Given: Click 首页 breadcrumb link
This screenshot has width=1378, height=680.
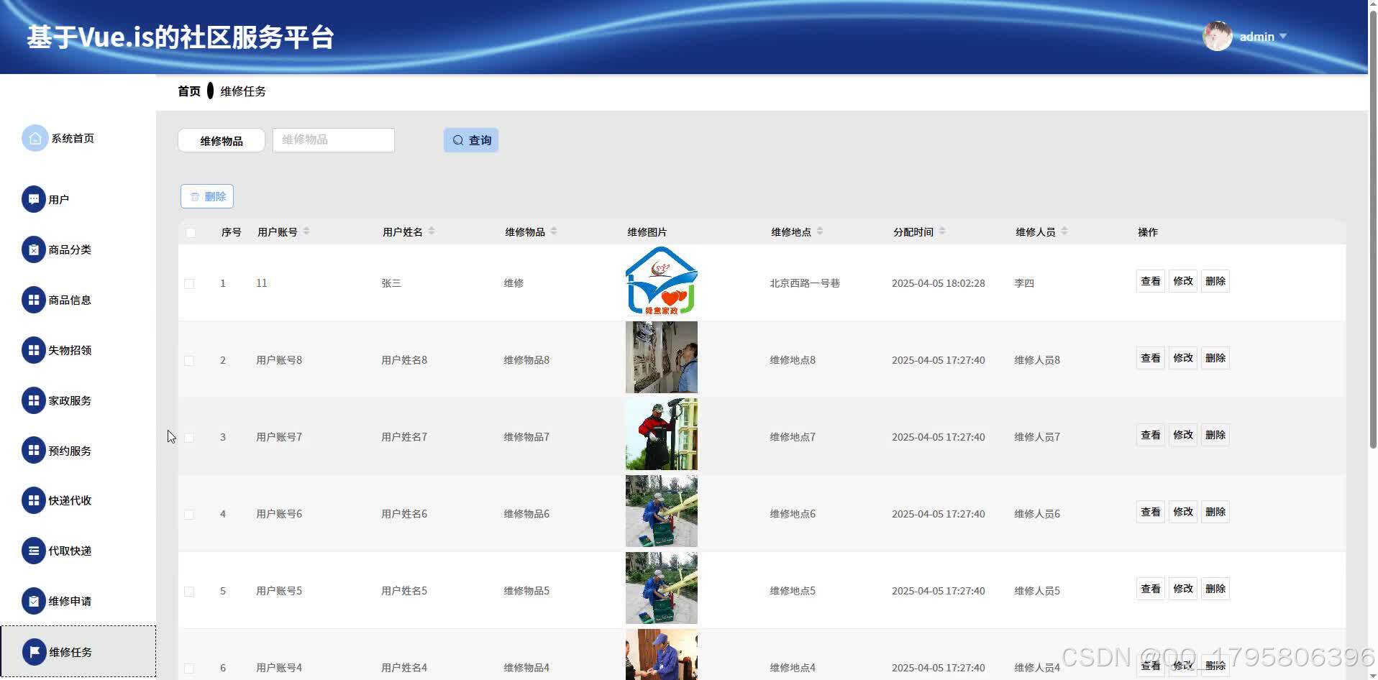Looking at the screenshot, I should (189, 91).
